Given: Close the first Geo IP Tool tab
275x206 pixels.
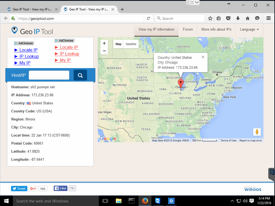Looking at the screenshot, I should pos(56,9).
